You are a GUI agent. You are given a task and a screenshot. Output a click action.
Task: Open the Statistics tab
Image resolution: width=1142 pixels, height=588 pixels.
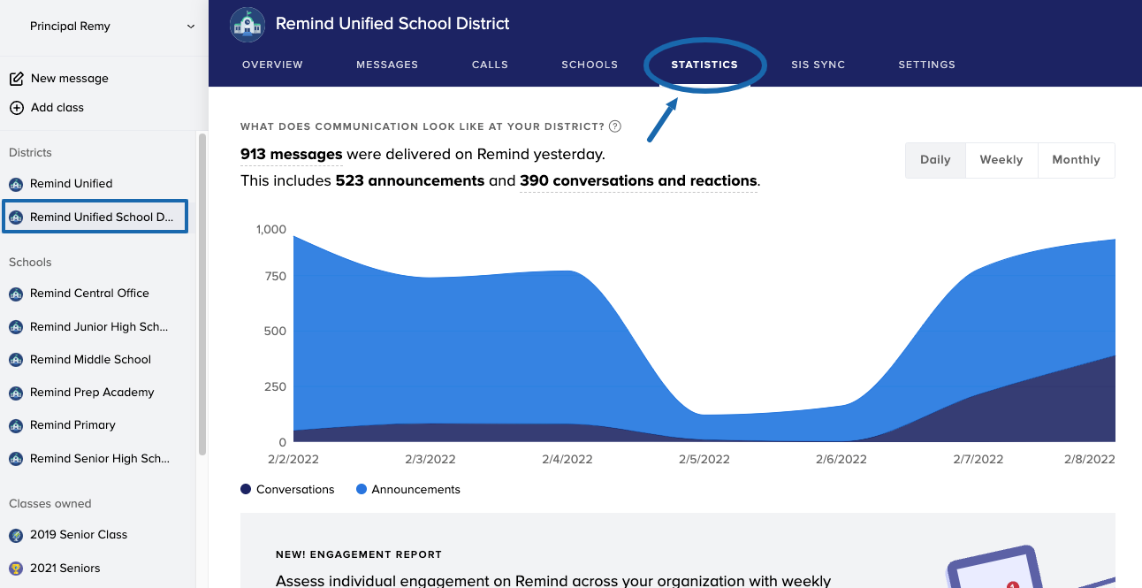(704, 65)
